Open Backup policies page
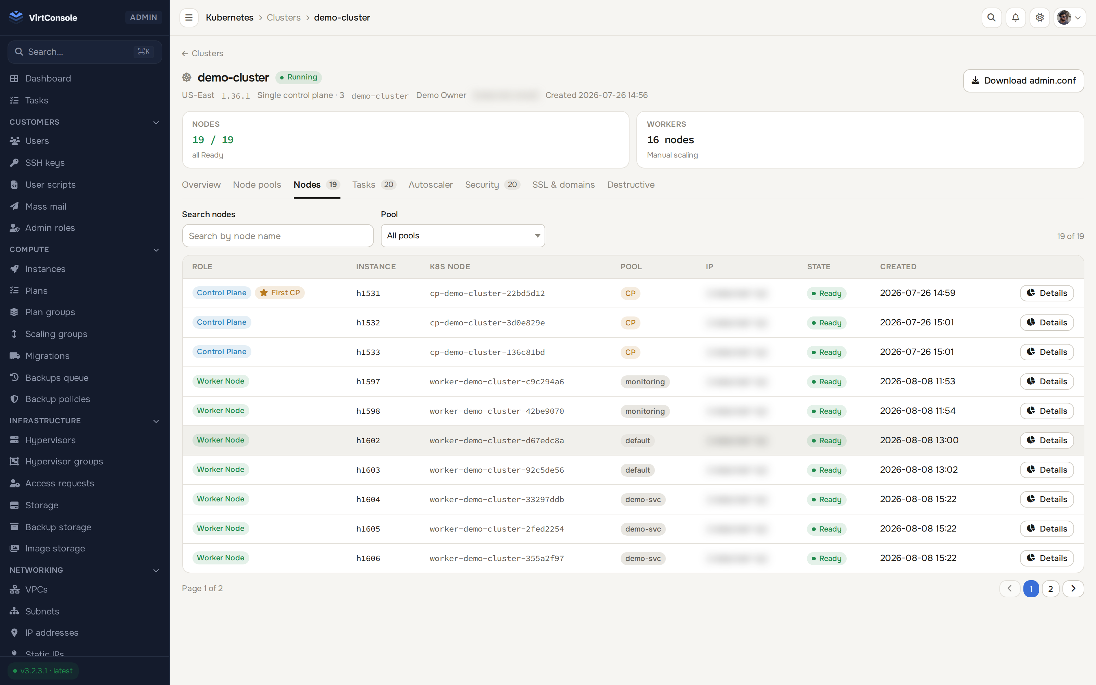Viewport: 1096px width, 685px height. coord(85,399)
